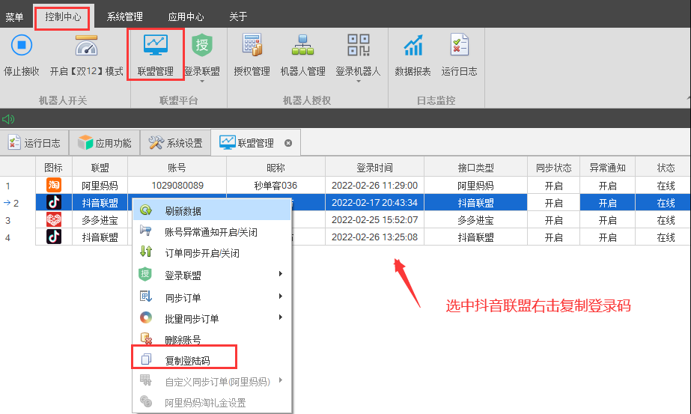Image resolution: width=691 pixels, height=414 pixels.
Task: Click the 批量同步订单 disc icon
Action: pyautogui.click(x=146, y=317)
